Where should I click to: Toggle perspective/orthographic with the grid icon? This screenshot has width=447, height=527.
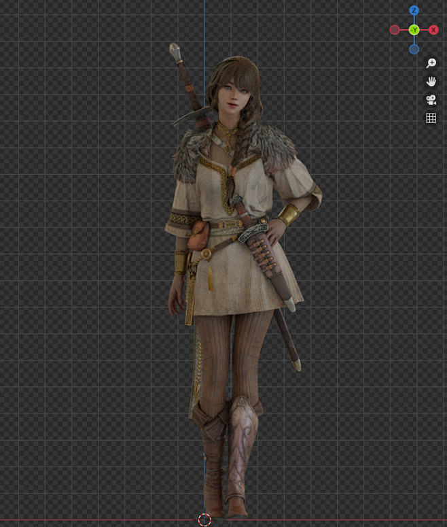point(431,118)
